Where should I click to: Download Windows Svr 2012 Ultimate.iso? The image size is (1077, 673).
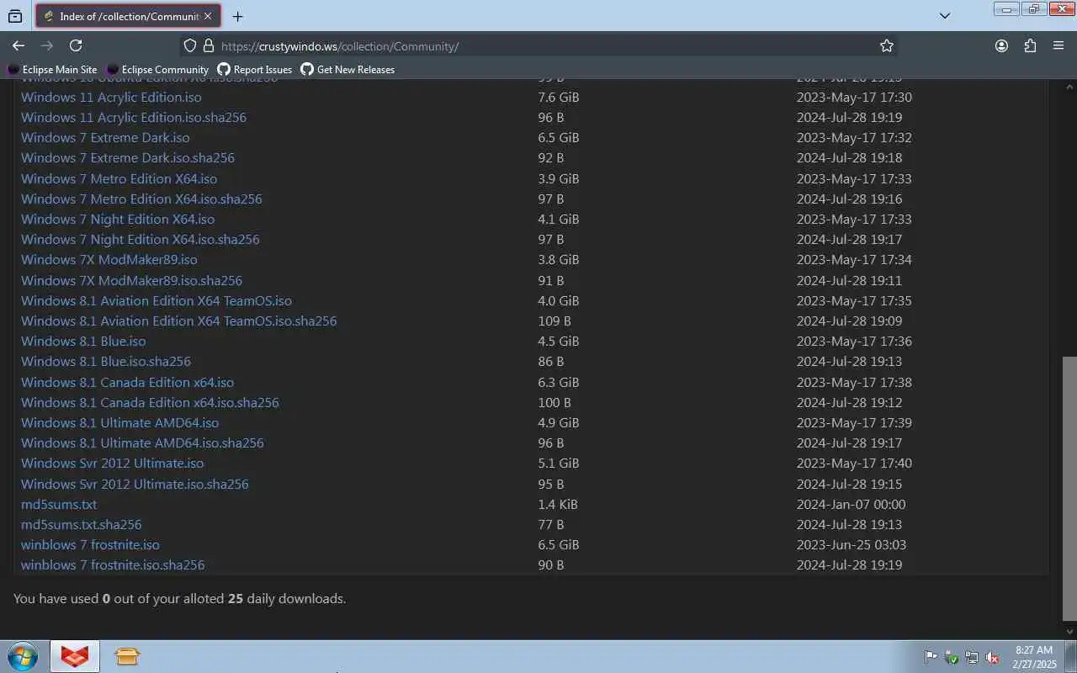[x=113, y=463]
